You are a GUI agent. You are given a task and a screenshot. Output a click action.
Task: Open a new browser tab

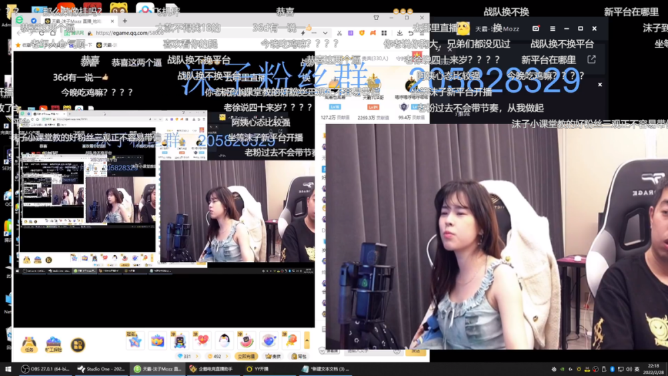click(125, 21)
